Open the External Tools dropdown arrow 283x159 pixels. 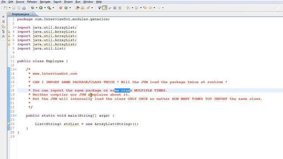point(54,8)
